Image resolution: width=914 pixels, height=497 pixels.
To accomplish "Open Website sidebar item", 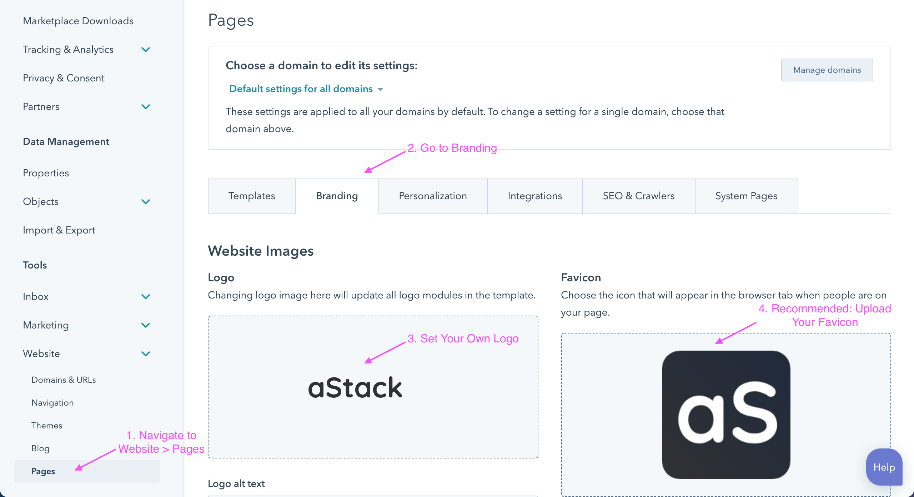I will (x=41, y=353).
